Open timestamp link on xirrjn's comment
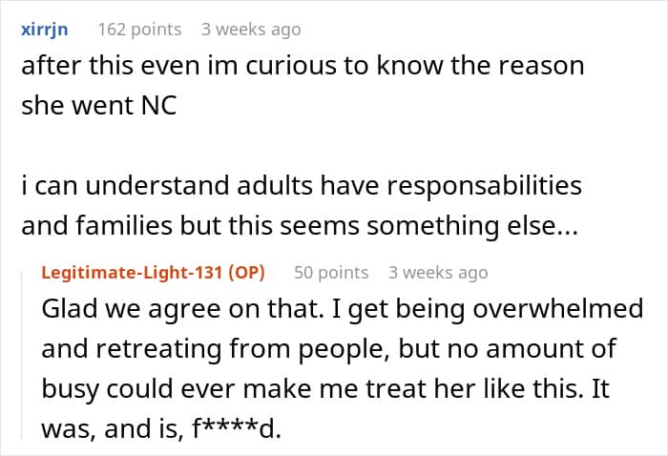The height and width of the screenshot is (456, 668). coord(251,30)
